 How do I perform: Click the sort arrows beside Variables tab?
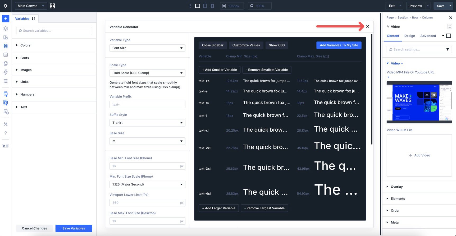tap(33, 18)
